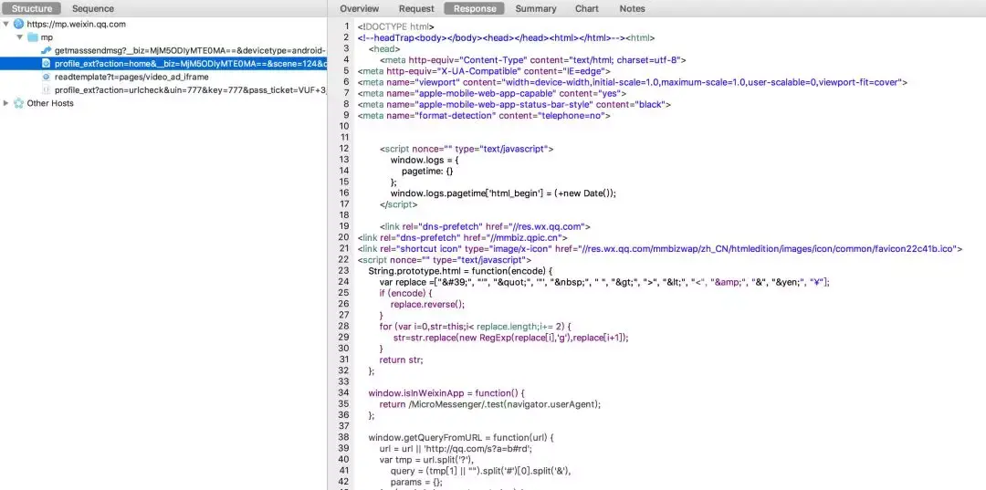Click the replace.reverse(); line
986x490 pixels.
(427, 304)
